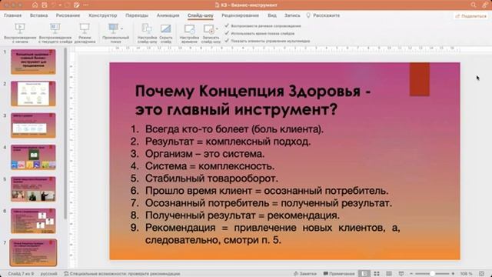This screenshot has width=492, height=277.
Task: Toggle Показать элементы управления мультимедиа checkbox
Action: (227, 41)
